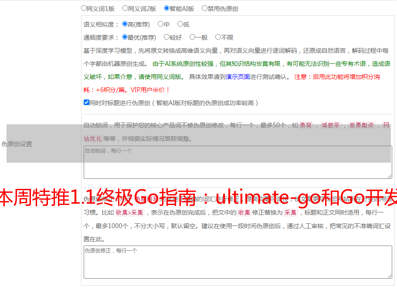Choose 较好 for 通顺度要求
This screenshot has height=287, width=397.
tap(166, 37)
